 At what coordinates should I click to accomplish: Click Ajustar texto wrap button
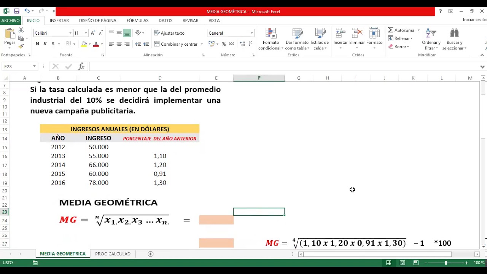[169, 33]
